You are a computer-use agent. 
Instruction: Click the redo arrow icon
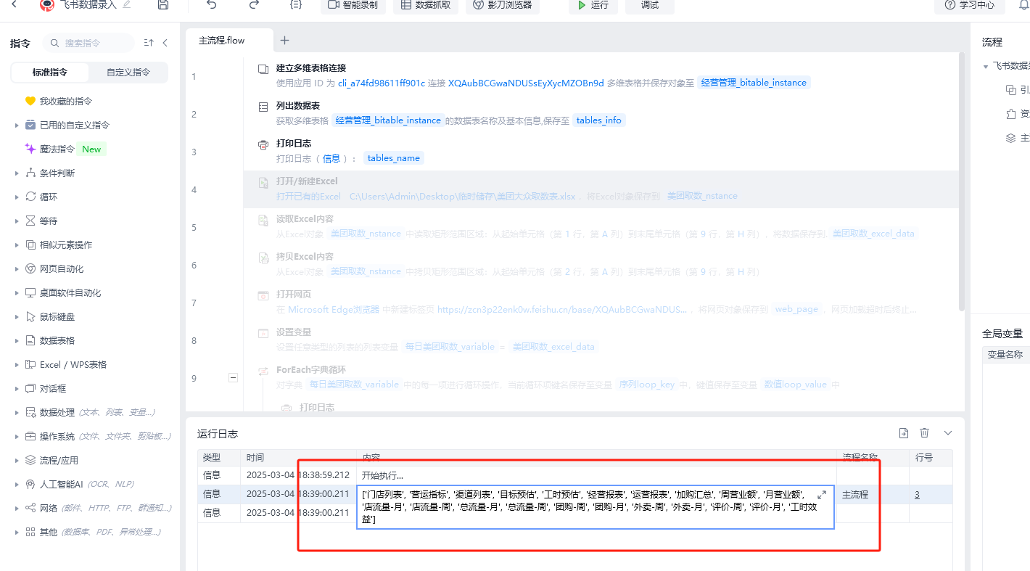click(254, 5)
